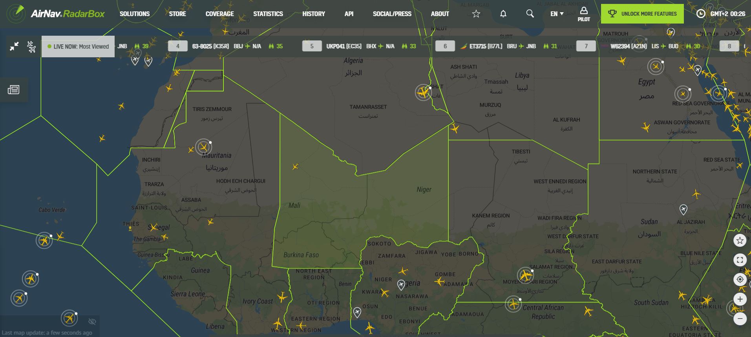
Task: Enter fullscreen map mode
Action: pyautogui.click(x=740, y=260)
